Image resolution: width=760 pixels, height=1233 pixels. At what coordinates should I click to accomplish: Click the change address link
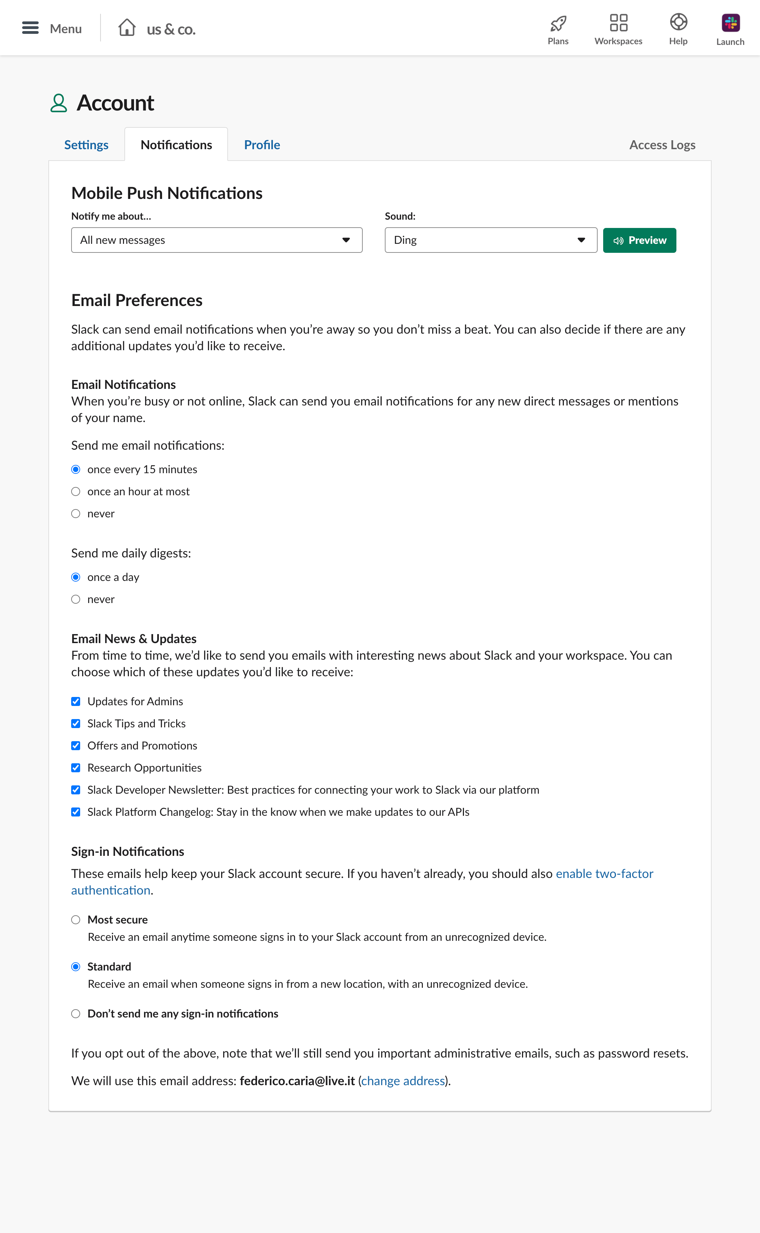[x=403, y=1081]
